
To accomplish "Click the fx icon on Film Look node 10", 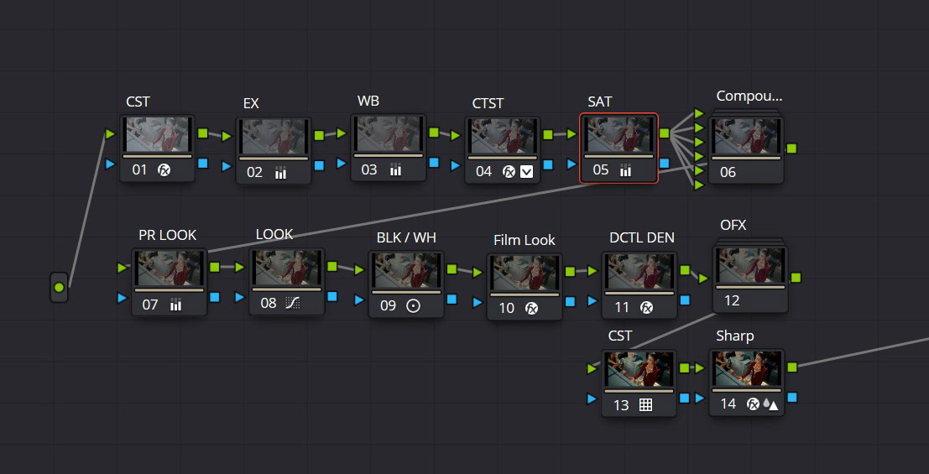I will coord(531,308).
